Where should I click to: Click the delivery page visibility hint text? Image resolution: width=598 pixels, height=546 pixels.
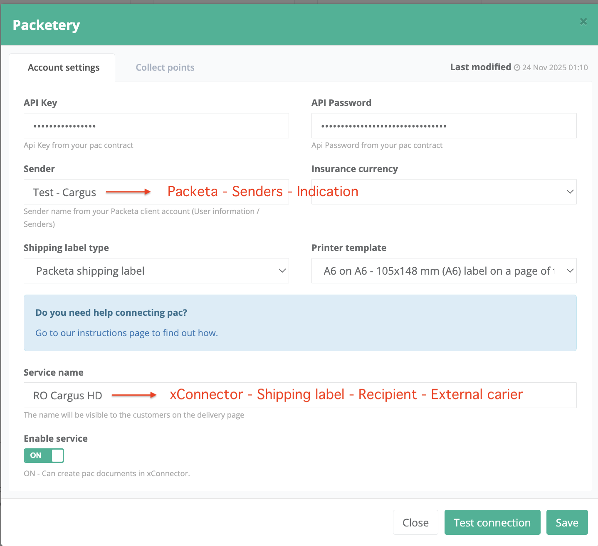134,415
